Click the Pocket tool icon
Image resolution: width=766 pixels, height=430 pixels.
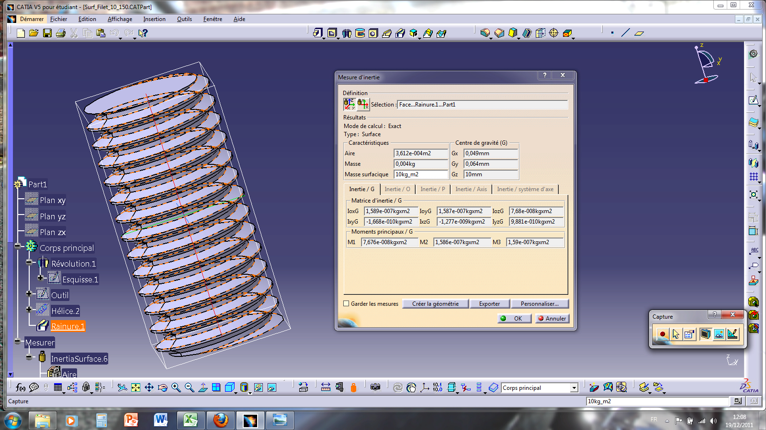coord(332,33)
